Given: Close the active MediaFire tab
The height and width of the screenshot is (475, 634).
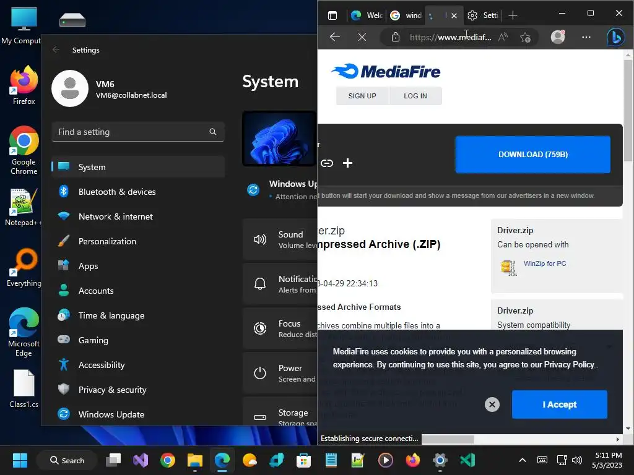Looking at the screenshot, I should 454,15.
